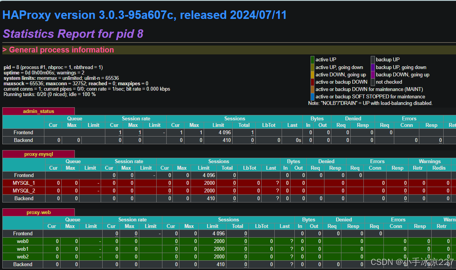Image resolution: width=456 pixels, height=270 pixels.
Task: Click the 0s Last value in admin_status Backend
Action: pos(298,140)
